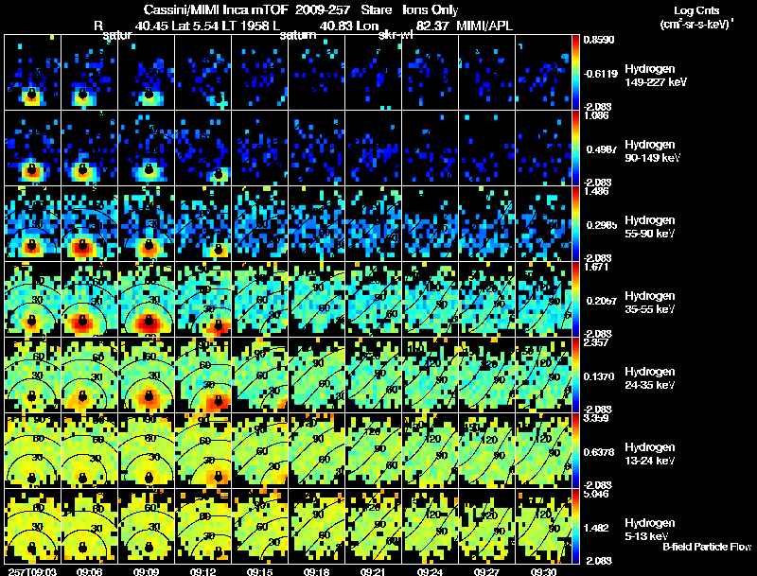This screenshot has height=576, width=757.
Task: Click the '3.359' colorbar maximum value
Action: click(x=597, y=418)
